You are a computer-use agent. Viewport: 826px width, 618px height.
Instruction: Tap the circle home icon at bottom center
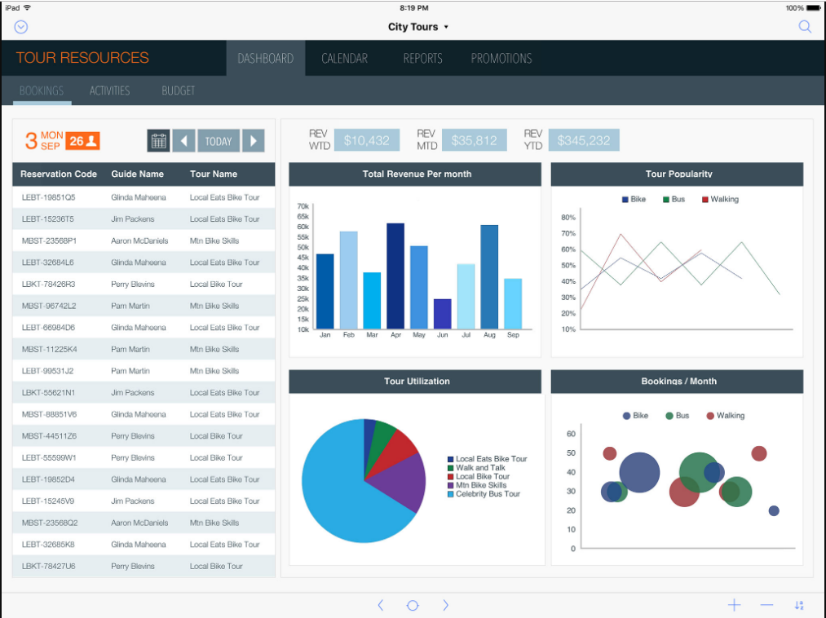(x=413, y=605)
